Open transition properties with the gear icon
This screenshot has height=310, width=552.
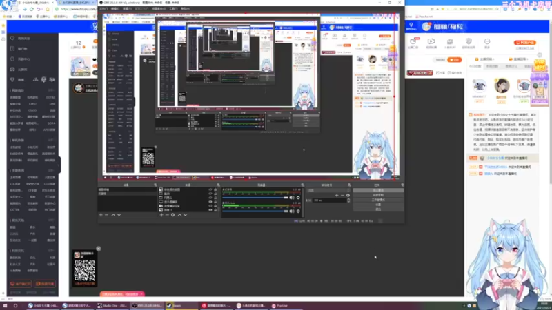pos(348,195)
